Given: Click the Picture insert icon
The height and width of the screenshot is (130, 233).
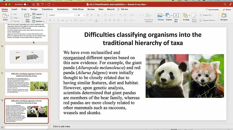Looking at the screenshot, I should click(x=160, y=15).
